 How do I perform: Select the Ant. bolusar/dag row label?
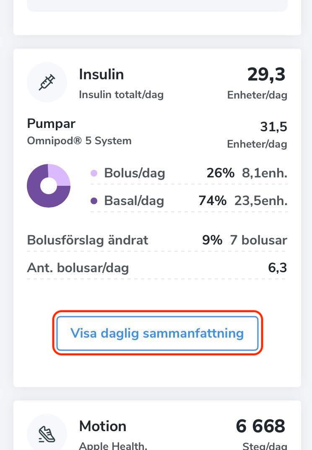(x=78, y=268)
